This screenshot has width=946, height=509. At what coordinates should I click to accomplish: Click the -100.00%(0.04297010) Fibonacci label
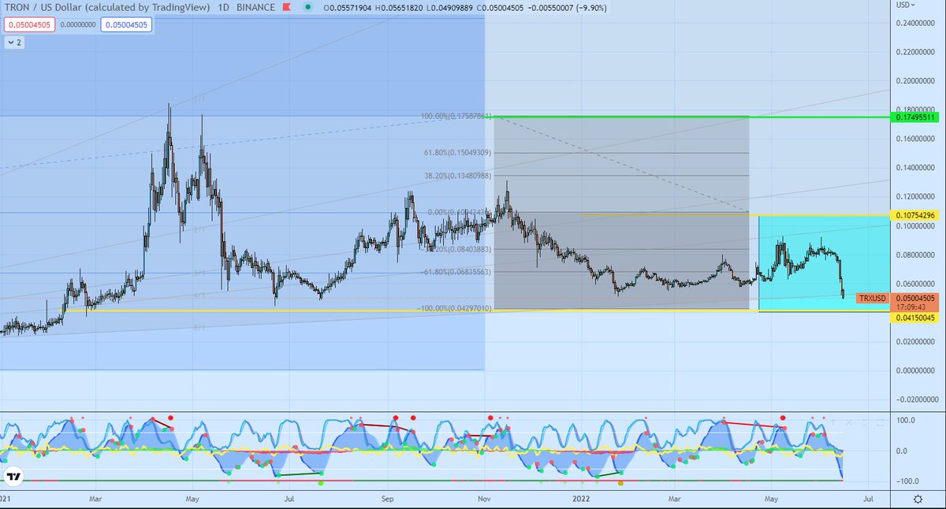click(455, 308)
